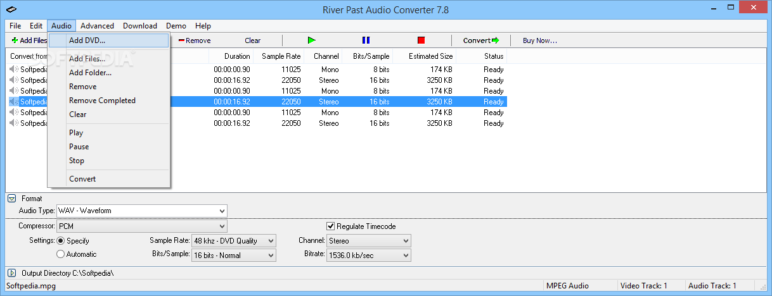
Task: Select the Automatic settings radio button
Action: 61,254
